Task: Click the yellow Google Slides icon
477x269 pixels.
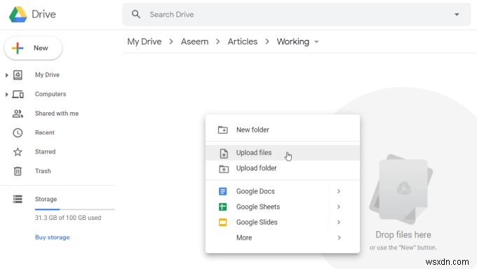Action: [222, 222]
